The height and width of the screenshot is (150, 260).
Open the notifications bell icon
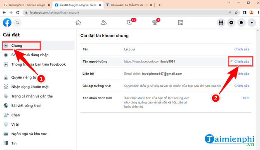[241, 23]
